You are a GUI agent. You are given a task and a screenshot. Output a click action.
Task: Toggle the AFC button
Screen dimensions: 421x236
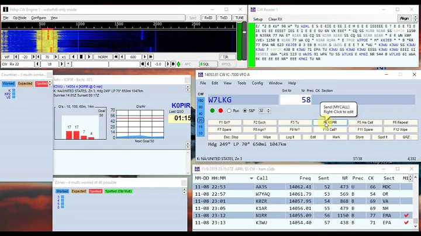click(190, 64)
